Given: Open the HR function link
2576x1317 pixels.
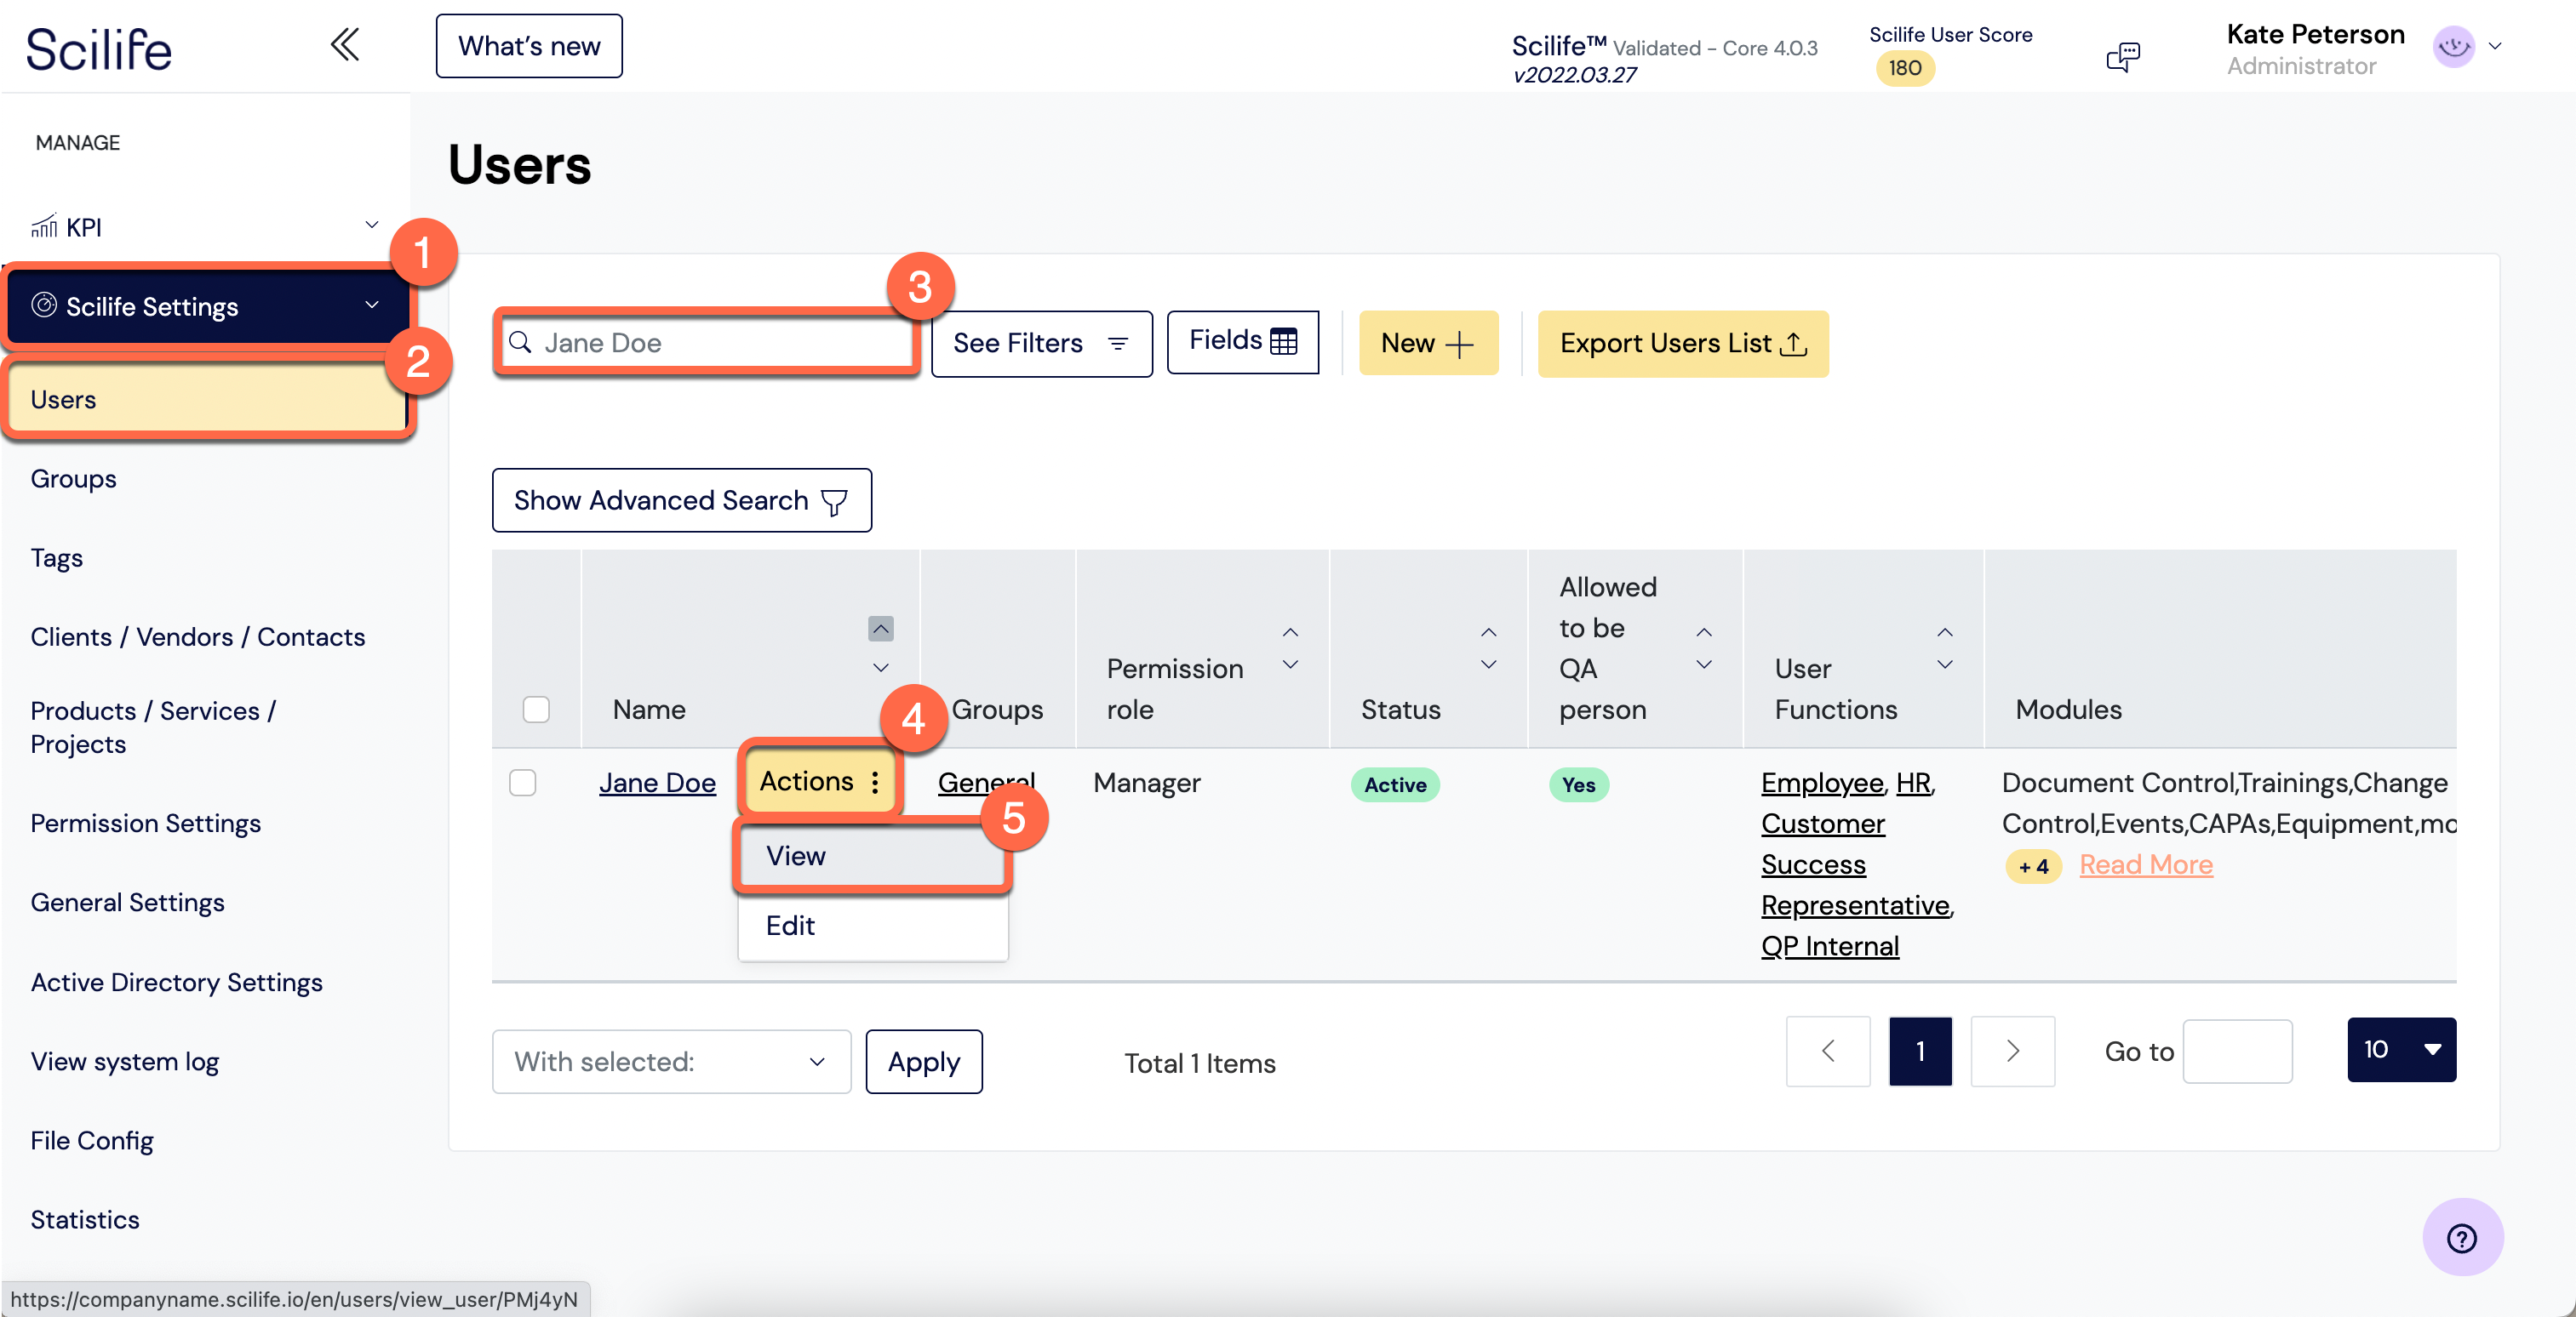Looking at the screenshot, I should coord(1912,783).
